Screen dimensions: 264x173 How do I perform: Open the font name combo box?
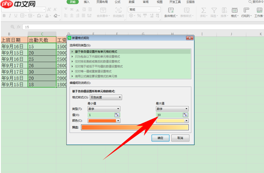[x=16, y=10]
